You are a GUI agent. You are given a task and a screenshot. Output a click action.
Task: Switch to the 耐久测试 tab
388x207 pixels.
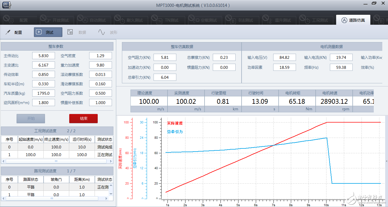coord(131,20)
